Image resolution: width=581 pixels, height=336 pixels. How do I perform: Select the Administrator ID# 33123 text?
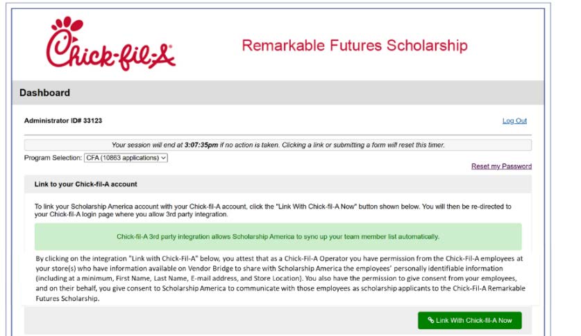pyautogui.click(x=63, y=121)
